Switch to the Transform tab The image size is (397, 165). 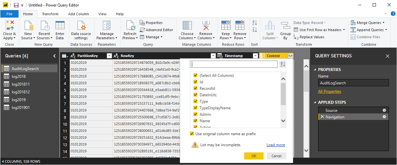point(50,14)
